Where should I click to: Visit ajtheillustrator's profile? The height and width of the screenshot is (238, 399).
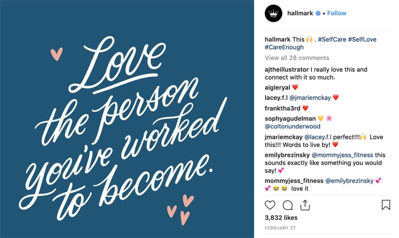pos(286,70)
